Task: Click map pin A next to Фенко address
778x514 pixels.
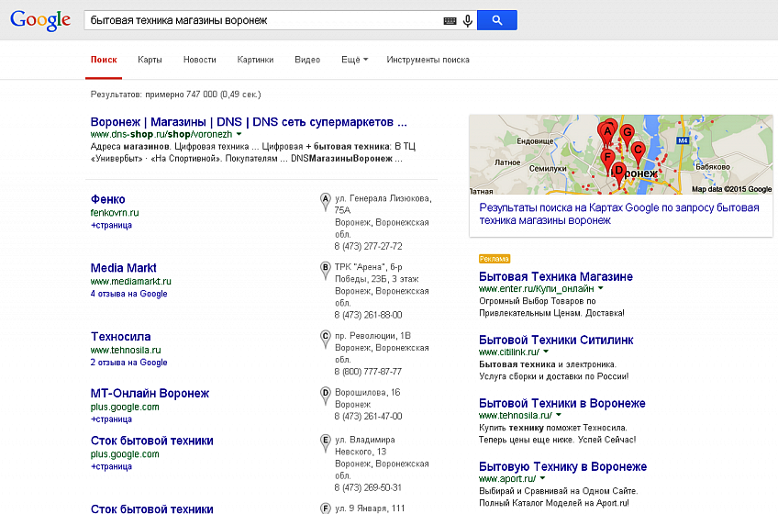Action: [325, 202]
